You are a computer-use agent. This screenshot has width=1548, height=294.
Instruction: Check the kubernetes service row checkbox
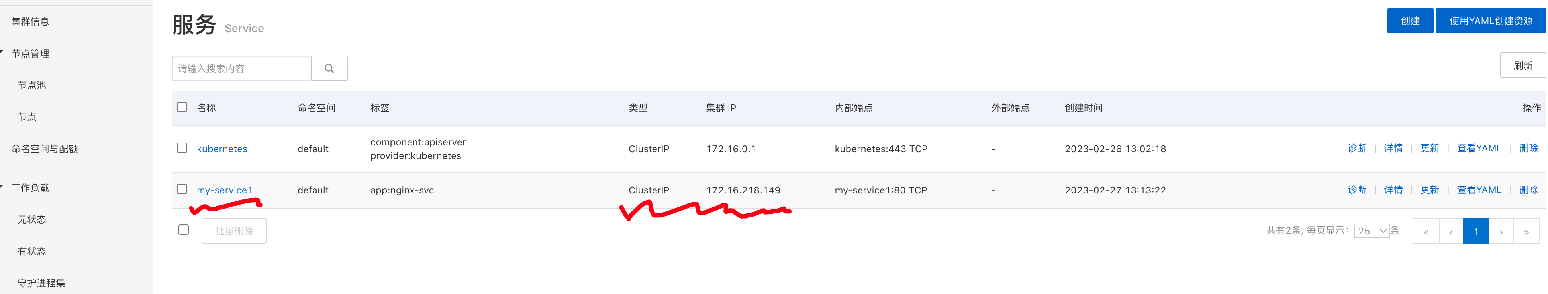pos(182,148)
